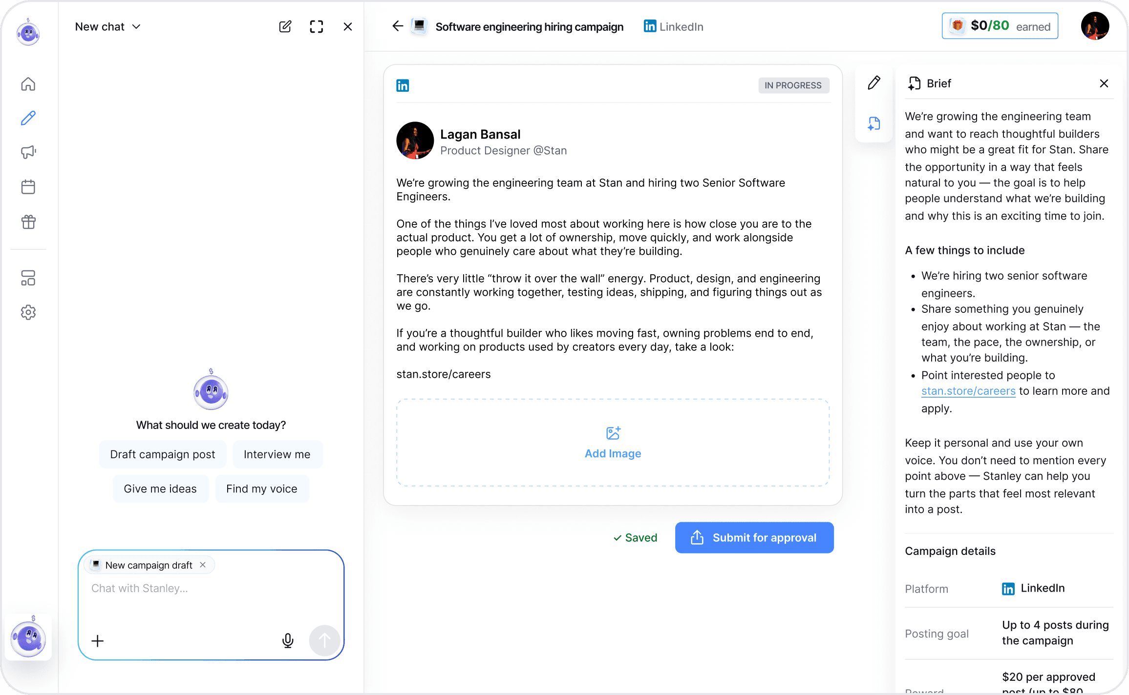Screen dimensions: 1129x695
Task: Click the Saved status indicator
Action: point(635,538)
